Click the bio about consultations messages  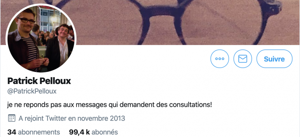click(x=110, y=105)
